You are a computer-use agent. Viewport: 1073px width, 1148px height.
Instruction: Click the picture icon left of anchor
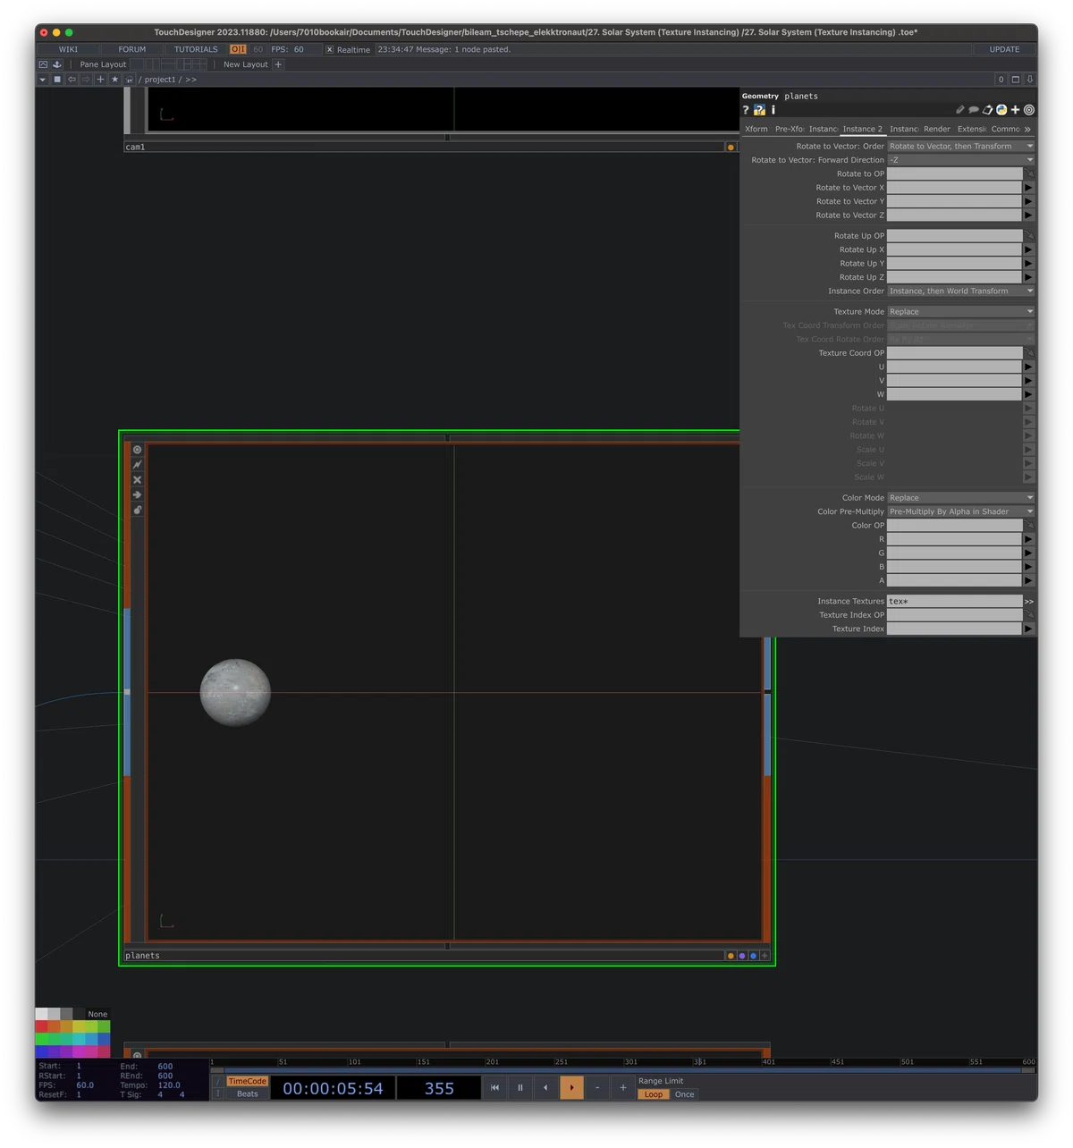coord(43,64)
